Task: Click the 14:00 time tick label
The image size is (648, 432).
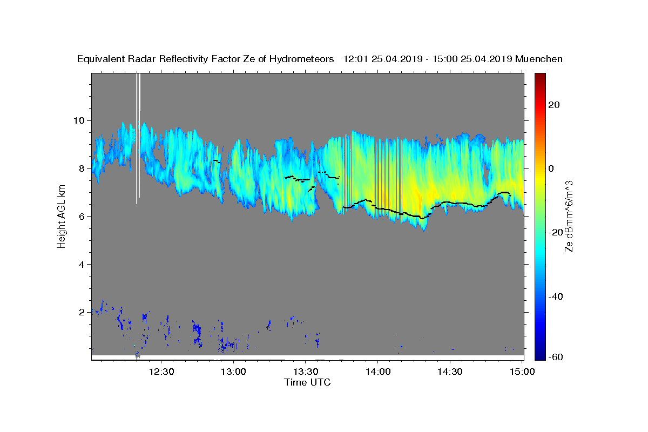Action: (x=377, y=372)
